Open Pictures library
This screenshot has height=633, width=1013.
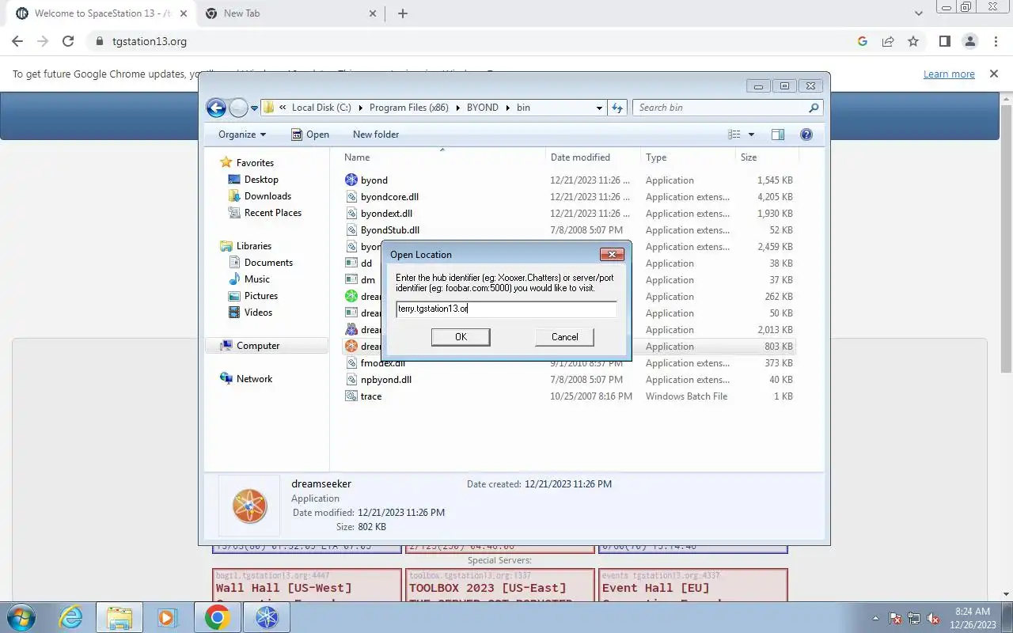[x=261, y=296]
